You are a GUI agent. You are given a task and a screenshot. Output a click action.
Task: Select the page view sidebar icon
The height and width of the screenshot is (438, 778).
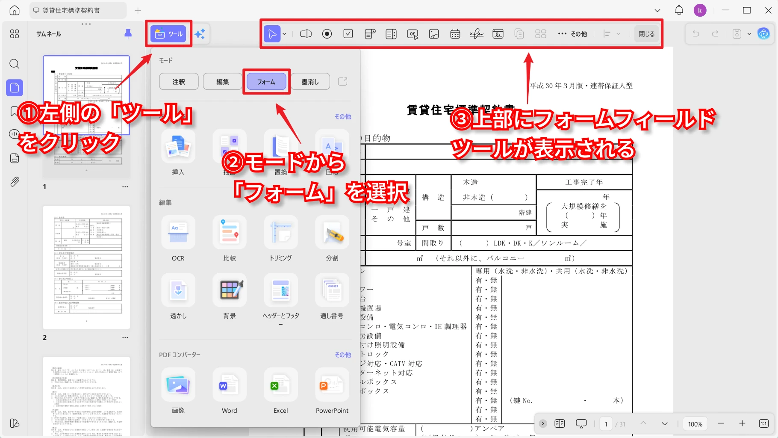click(15, 88)
